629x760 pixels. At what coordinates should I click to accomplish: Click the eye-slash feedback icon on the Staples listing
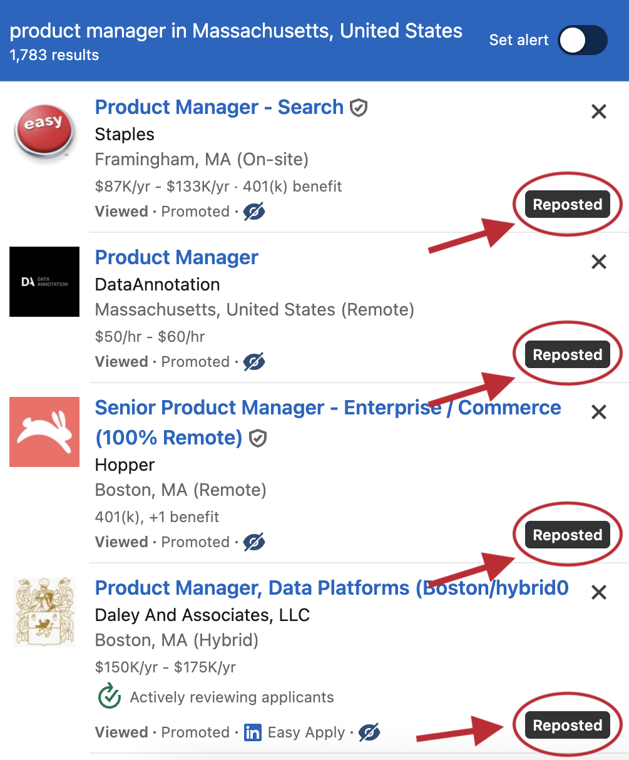tap(253, 212)
